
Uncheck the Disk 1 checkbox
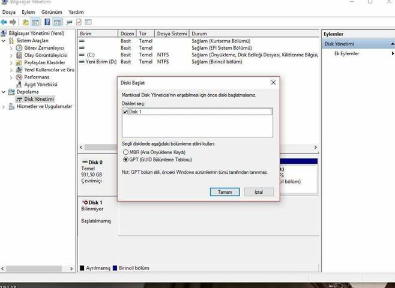pyautogui.click(x=125, y=112)
